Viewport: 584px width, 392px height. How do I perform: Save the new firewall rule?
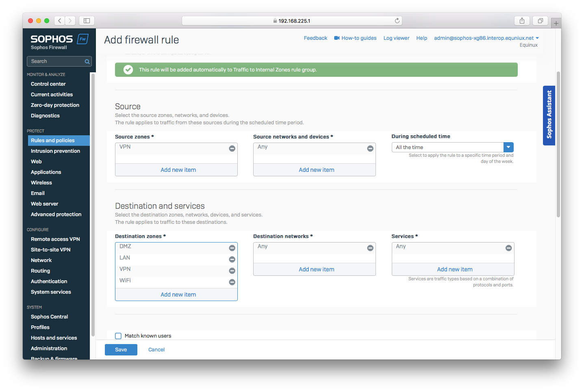[x=121, y=349]
